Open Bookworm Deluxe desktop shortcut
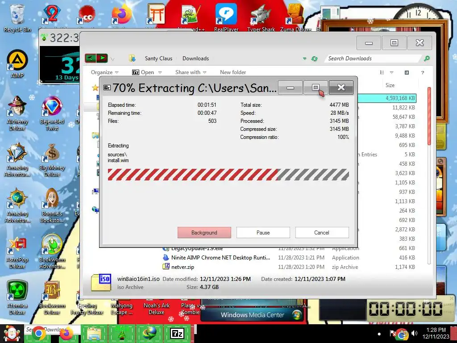Viewport: 457px width, 343px height. 52,297
